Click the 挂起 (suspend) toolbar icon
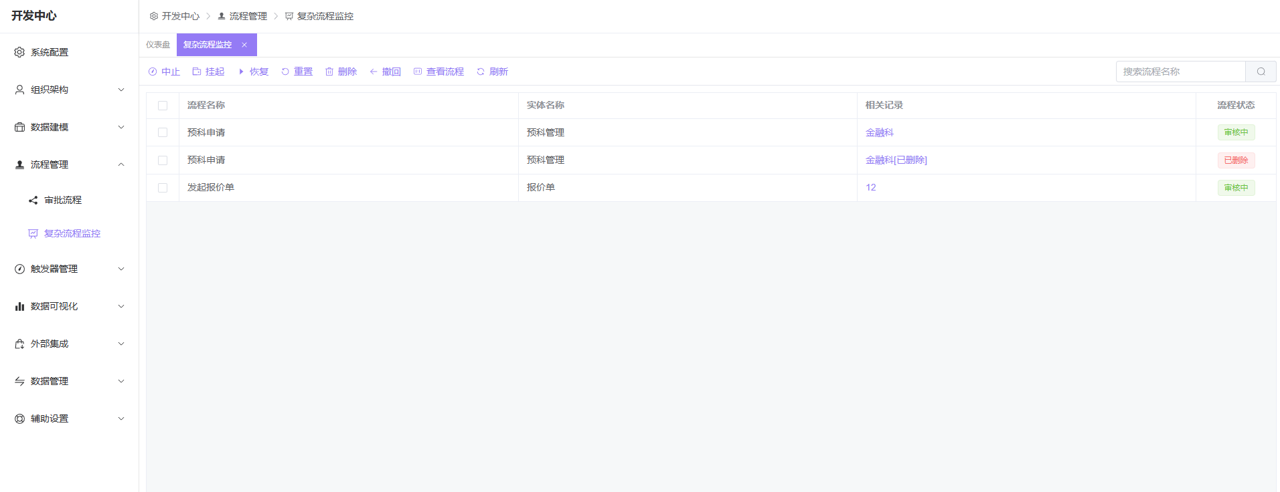Screen dimensions: 1280x492 pyautogui.click(x=197, y=72)
